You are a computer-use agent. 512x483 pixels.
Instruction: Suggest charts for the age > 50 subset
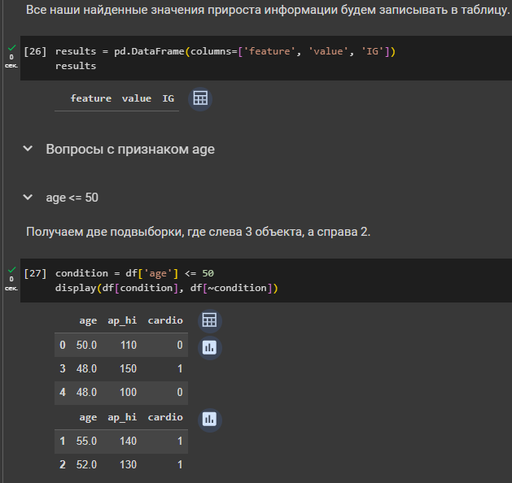tap(210, 420)
